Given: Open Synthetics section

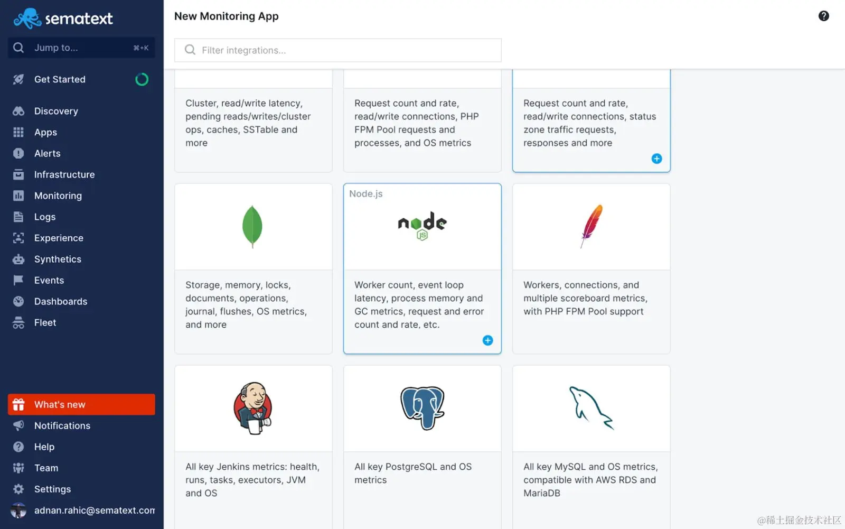Looking at the screenshot, I should [58, 259].
